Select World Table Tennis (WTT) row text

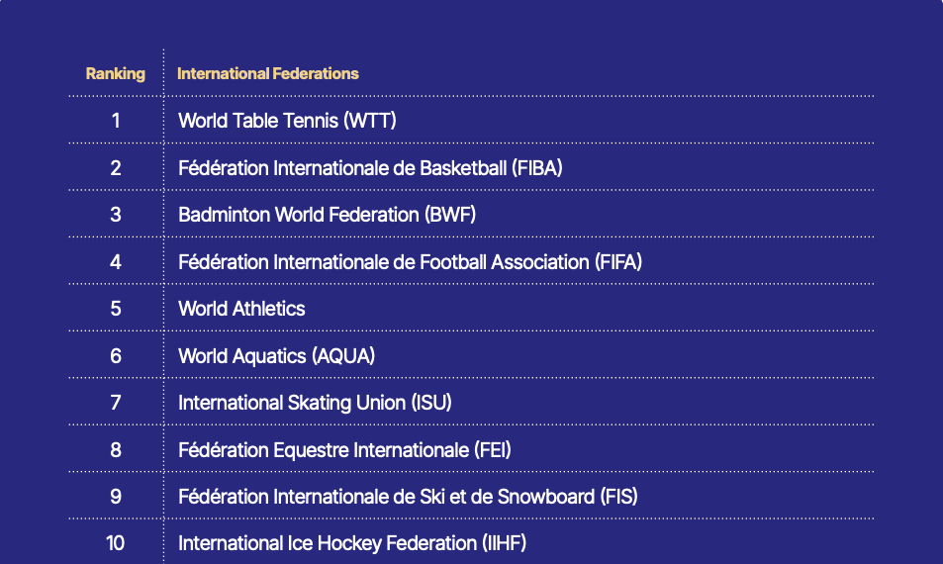[287, 121]
